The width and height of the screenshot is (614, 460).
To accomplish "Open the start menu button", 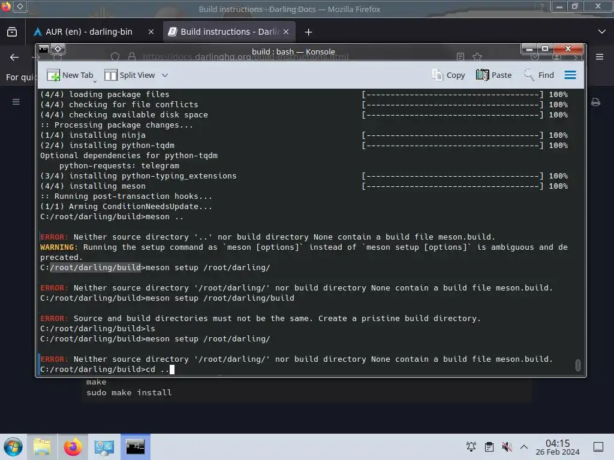I will click(13, 447).
